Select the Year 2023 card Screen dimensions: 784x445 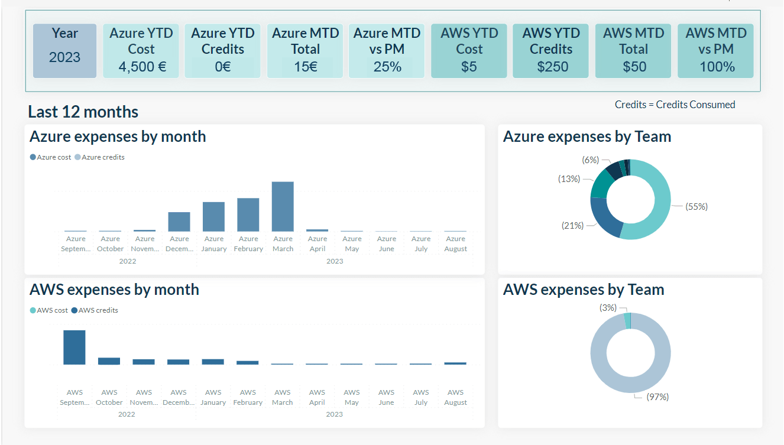tap(64, 51)
